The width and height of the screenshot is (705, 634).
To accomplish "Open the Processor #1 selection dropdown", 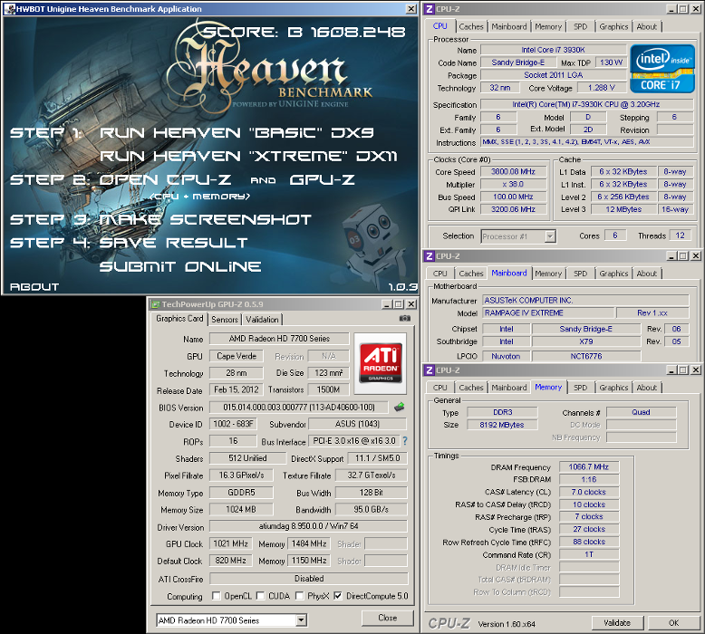I will coord(550,236).
